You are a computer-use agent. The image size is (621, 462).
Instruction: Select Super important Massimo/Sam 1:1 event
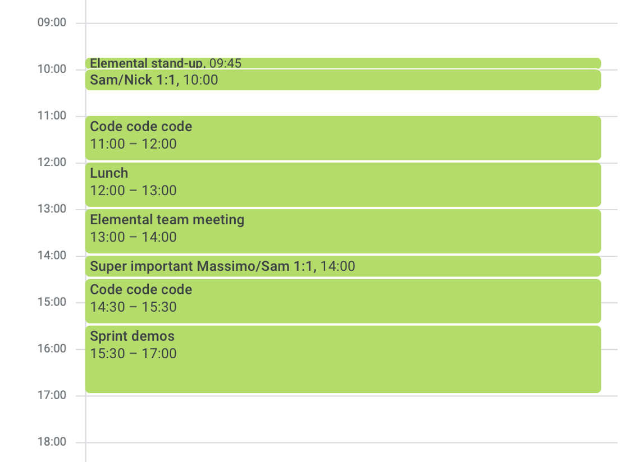click(343, 266)
